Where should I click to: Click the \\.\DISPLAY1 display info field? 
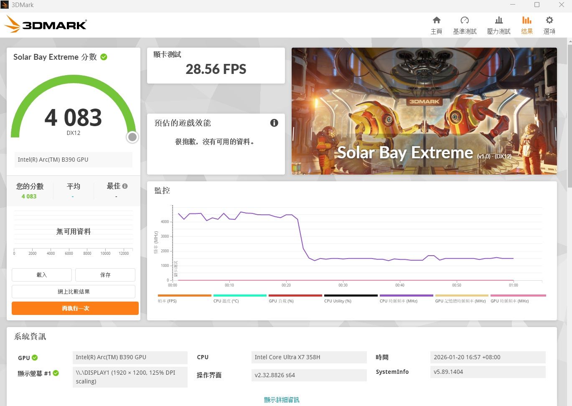click(130, 377)
